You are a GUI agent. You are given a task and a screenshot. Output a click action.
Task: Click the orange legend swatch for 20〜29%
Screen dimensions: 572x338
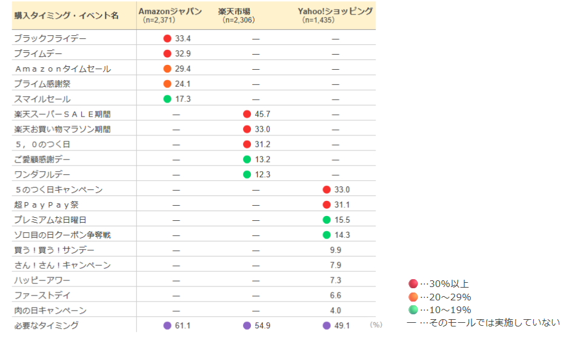click(x=413, y=297)
